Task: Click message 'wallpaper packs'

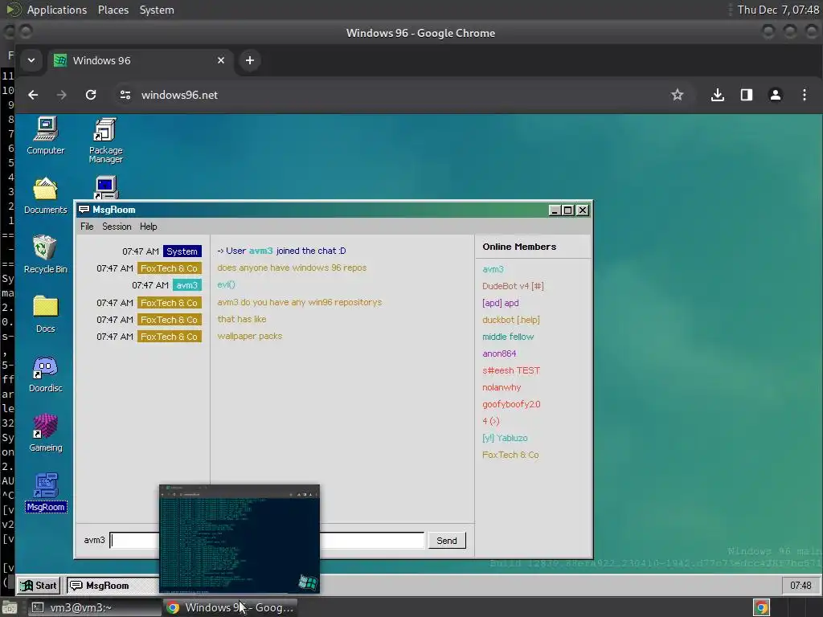Action: [249, 336]
